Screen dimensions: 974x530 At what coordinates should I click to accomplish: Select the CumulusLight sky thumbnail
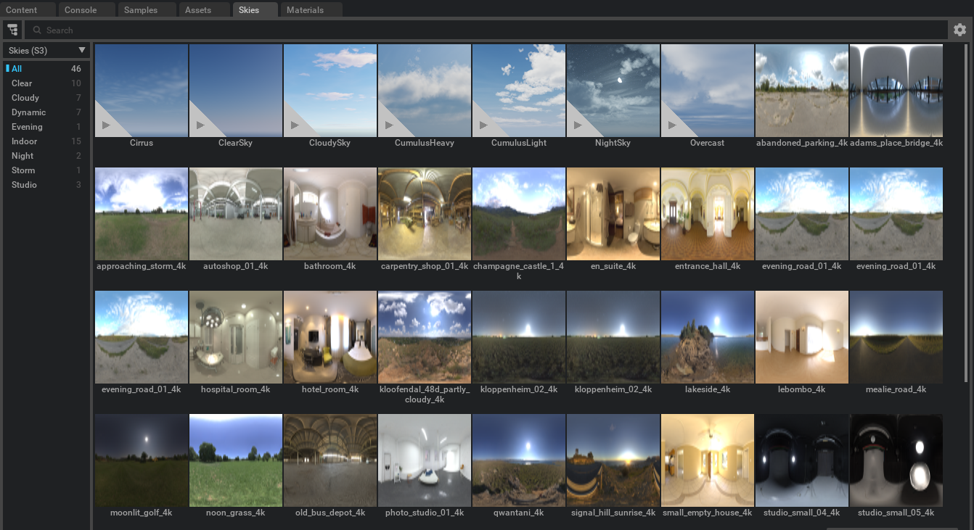coord(519,91)
